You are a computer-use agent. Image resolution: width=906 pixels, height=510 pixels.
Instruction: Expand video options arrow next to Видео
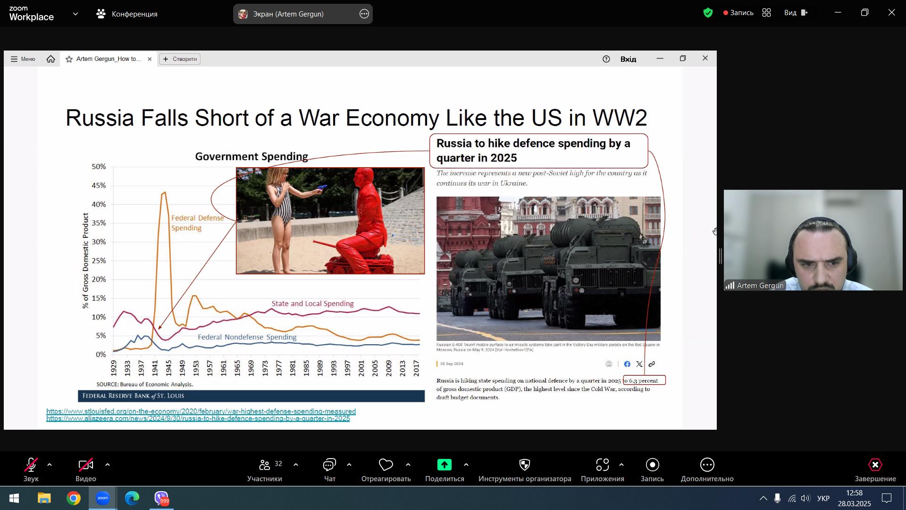point(108,465)
